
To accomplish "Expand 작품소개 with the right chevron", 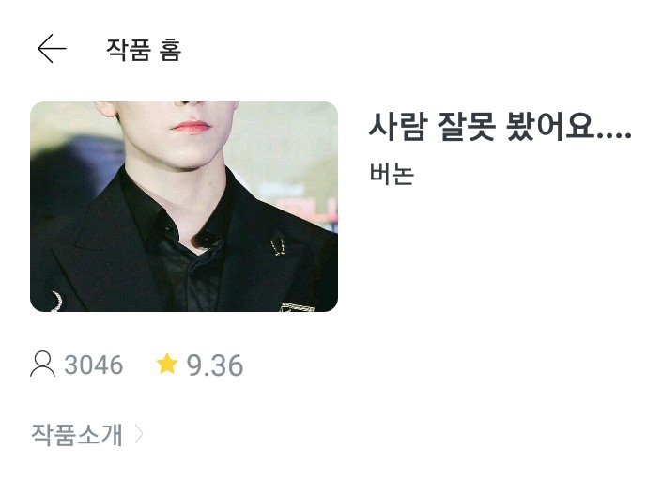I will click(138, 434).
